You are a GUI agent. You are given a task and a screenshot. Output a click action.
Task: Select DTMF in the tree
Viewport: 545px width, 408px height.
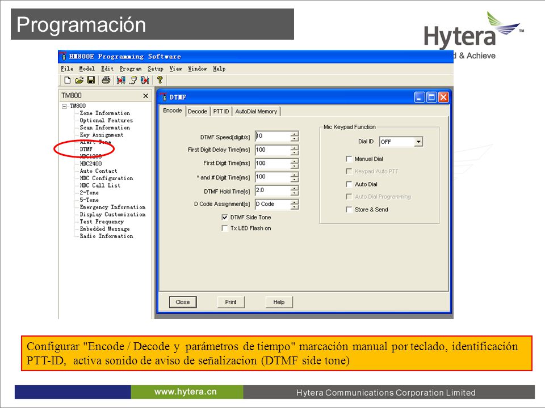86,149
